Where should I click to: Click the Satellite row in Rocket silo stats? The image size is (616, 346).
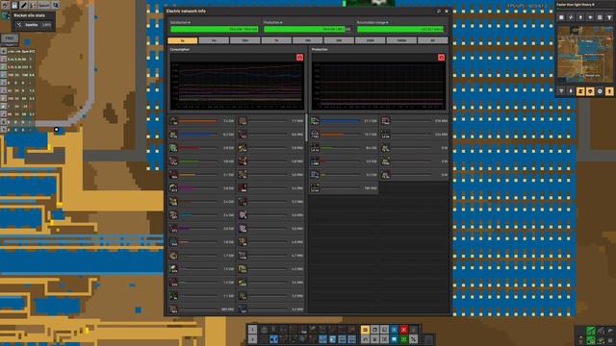point(34,25)
